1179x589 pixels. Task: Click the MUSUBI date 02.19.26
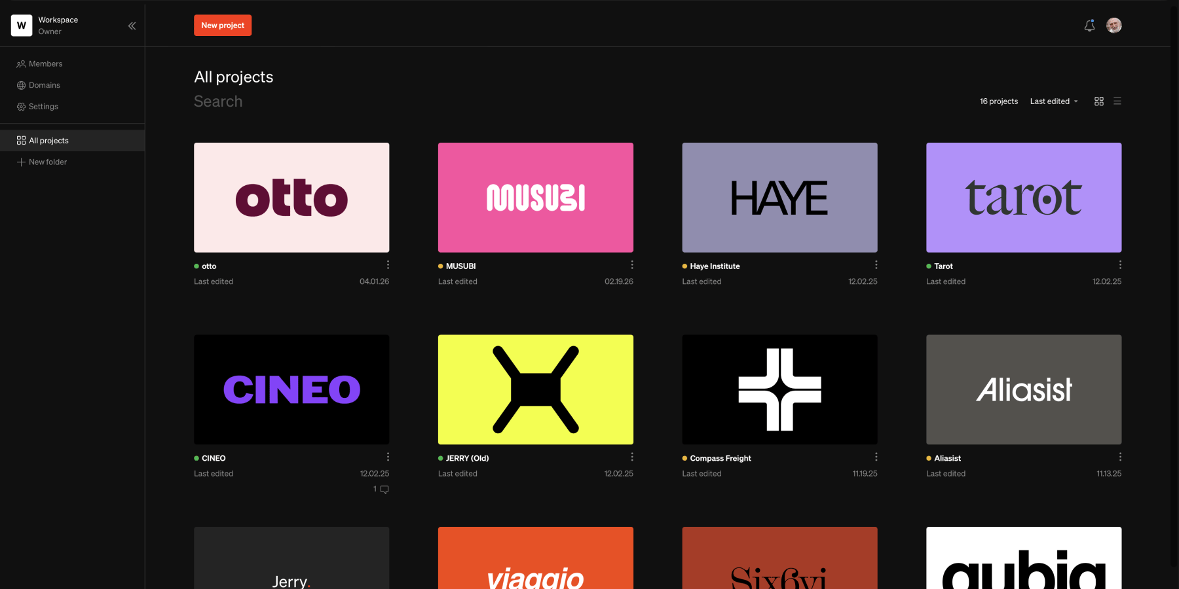coord(619,281)
